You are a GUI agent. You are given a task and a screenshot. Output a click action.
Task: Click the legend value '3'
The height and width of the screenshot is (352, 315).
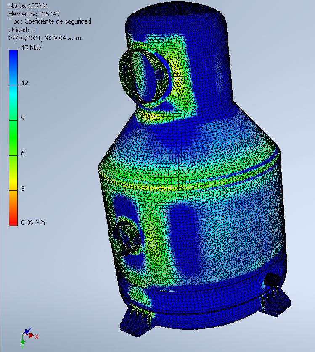pos(23,188)
